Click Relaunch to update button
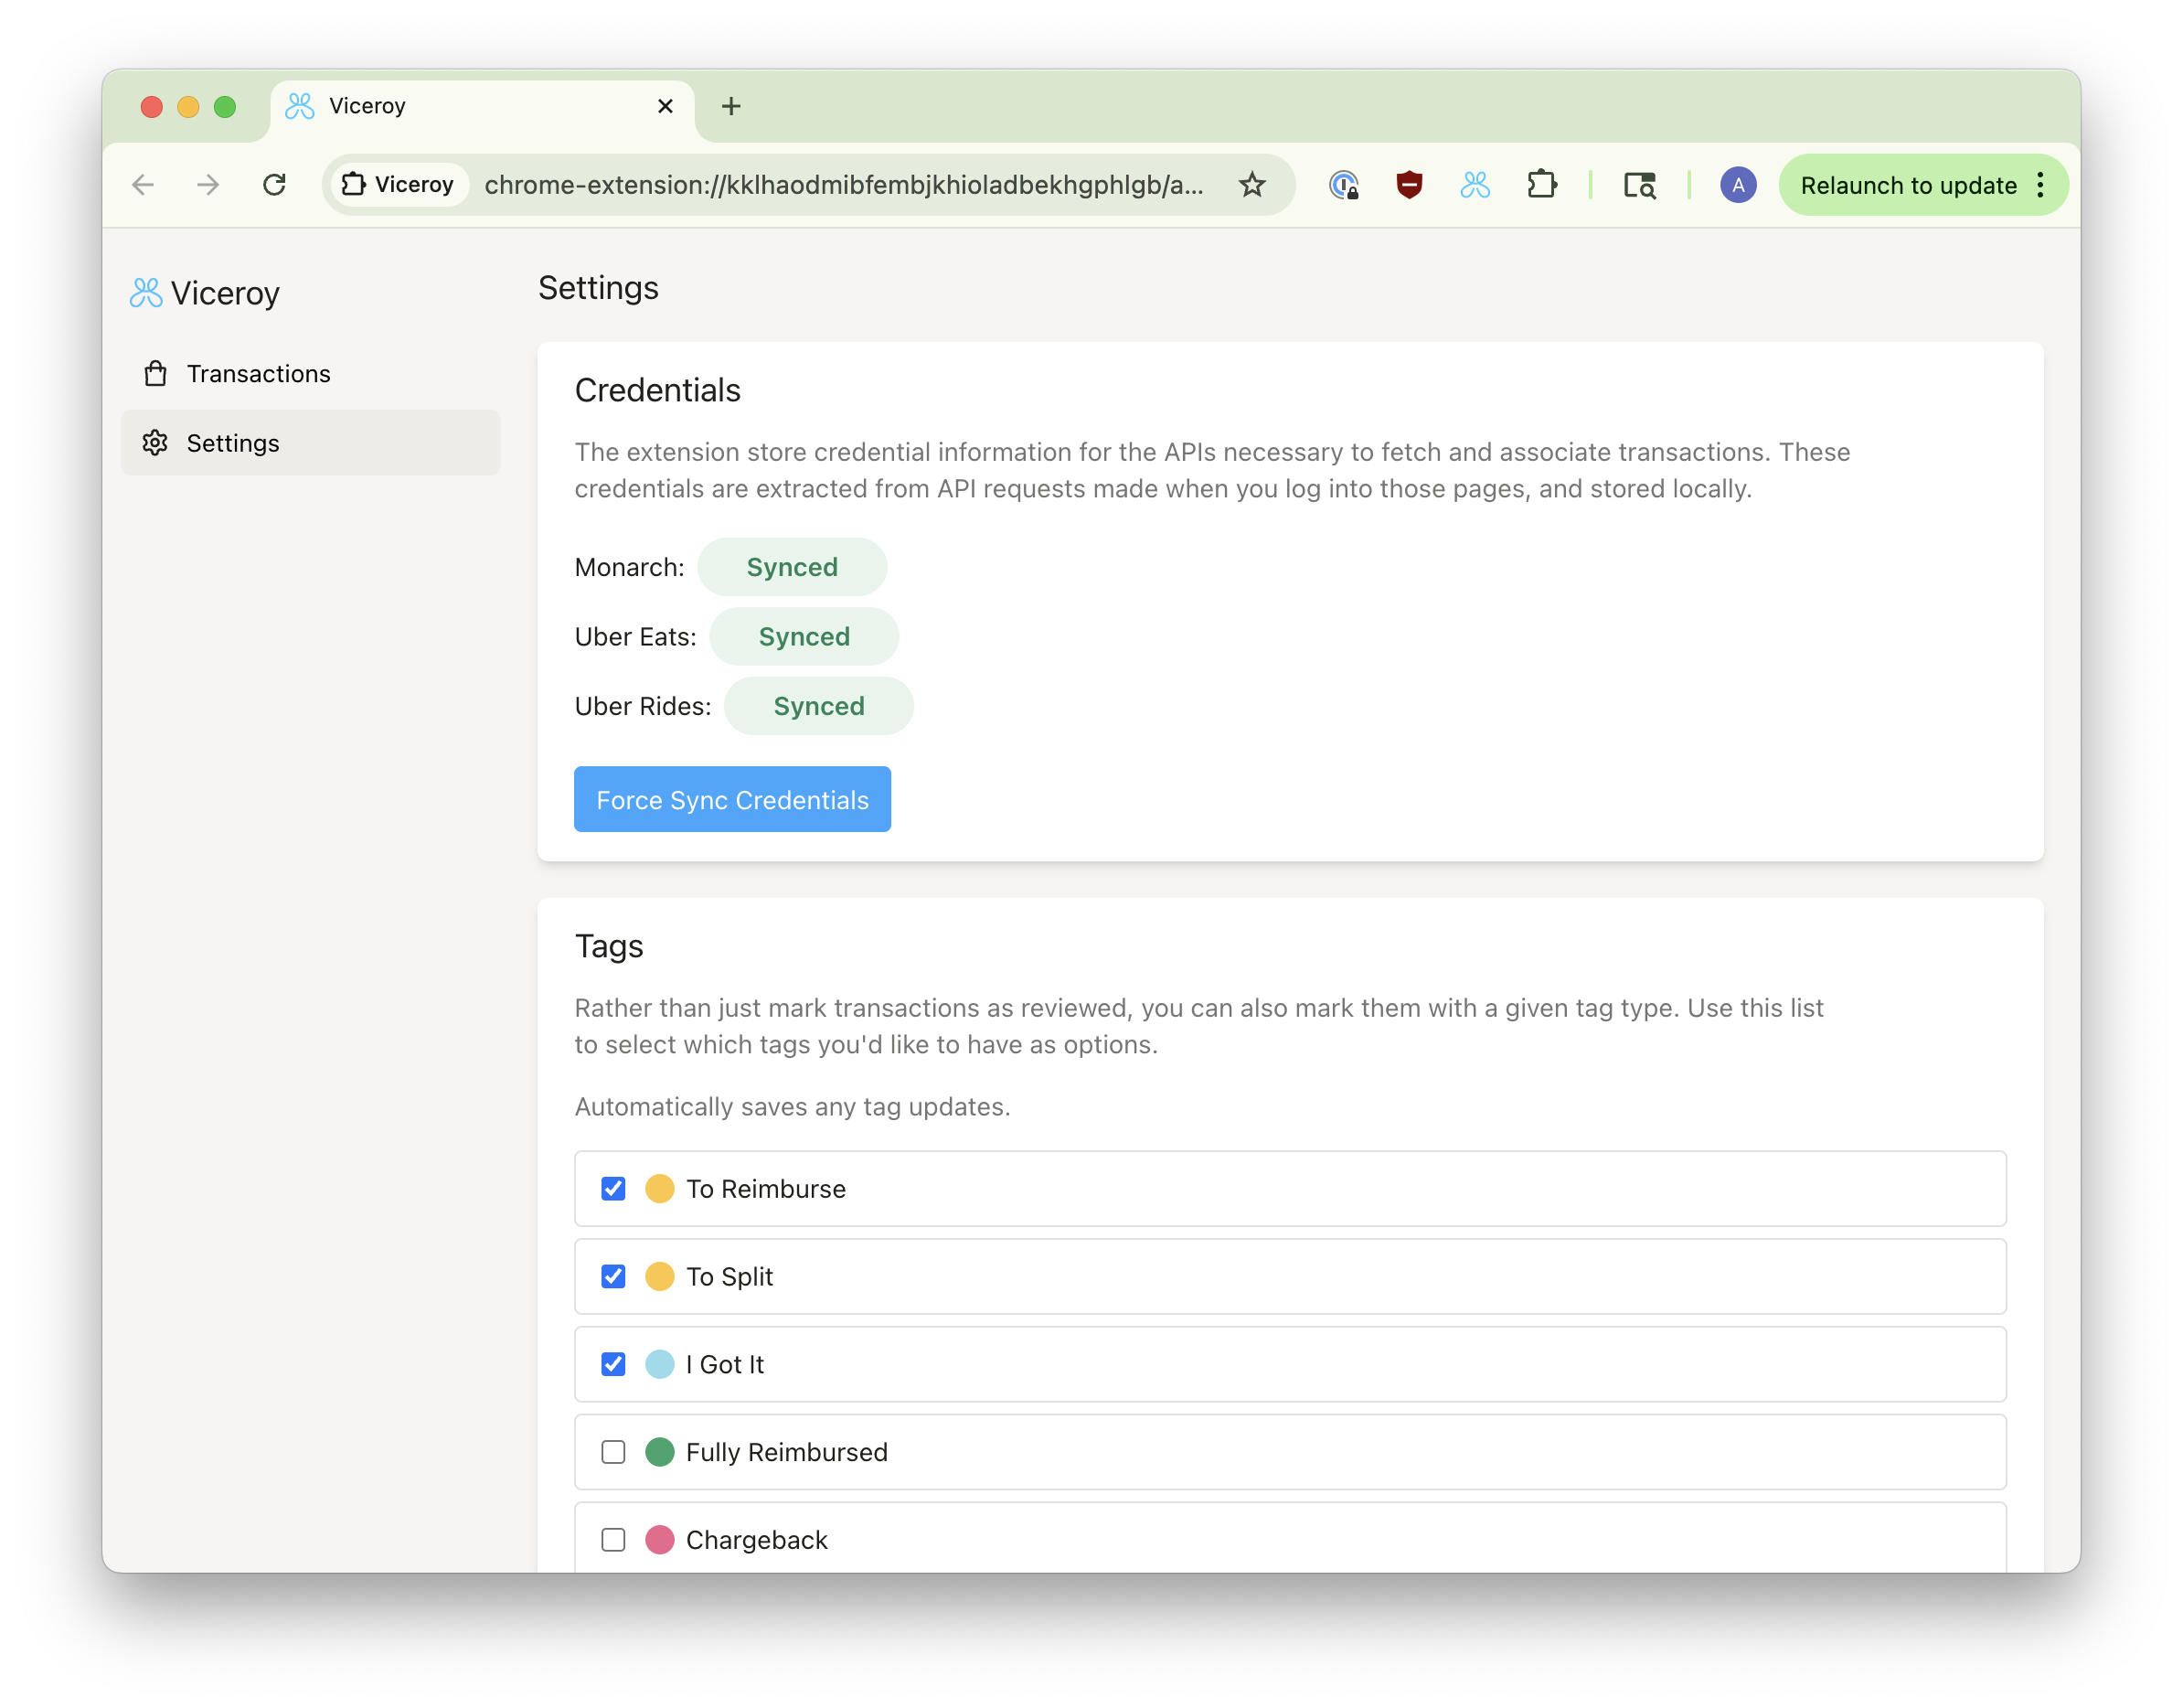This screenshot has width=2183, height=1708. [x=1907, y=185]
